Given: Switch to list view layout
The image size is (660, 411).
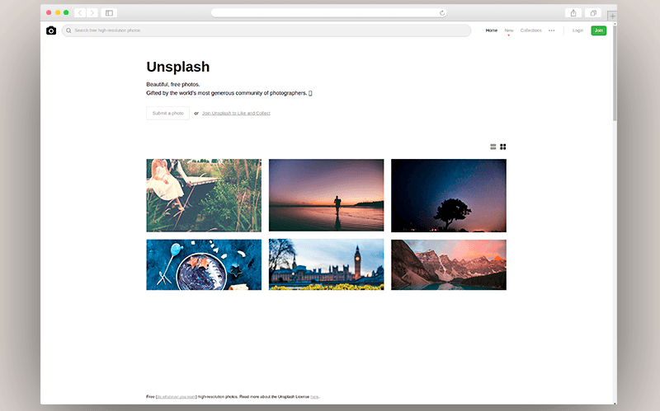Looking at the screenshot, I should [x=493, y=147].
